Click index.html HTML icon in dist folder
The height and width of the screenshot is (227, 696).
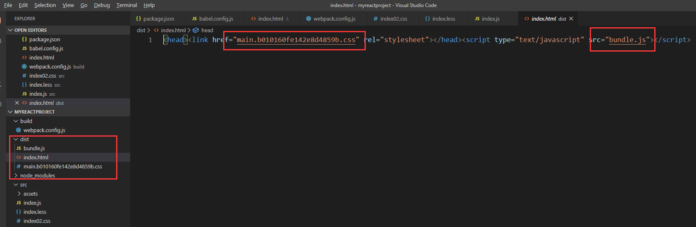(x=19, y=157)
